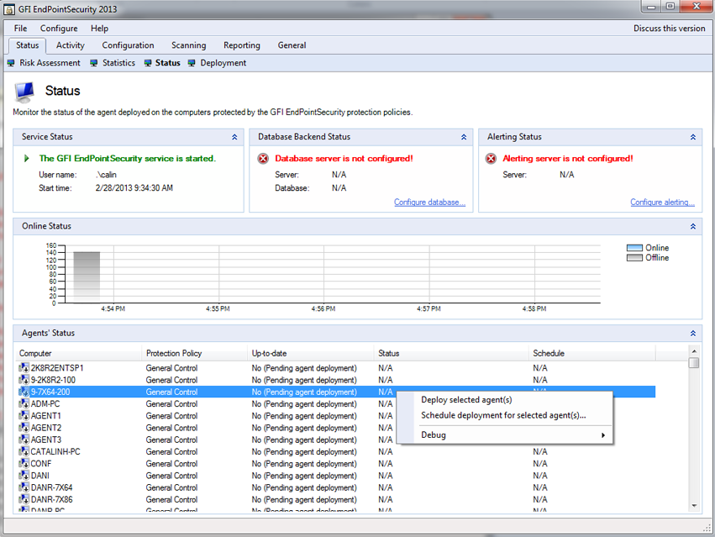The image size is (715, 537).
Task: Click the agents list scroll down arrow
Action: 694,506
